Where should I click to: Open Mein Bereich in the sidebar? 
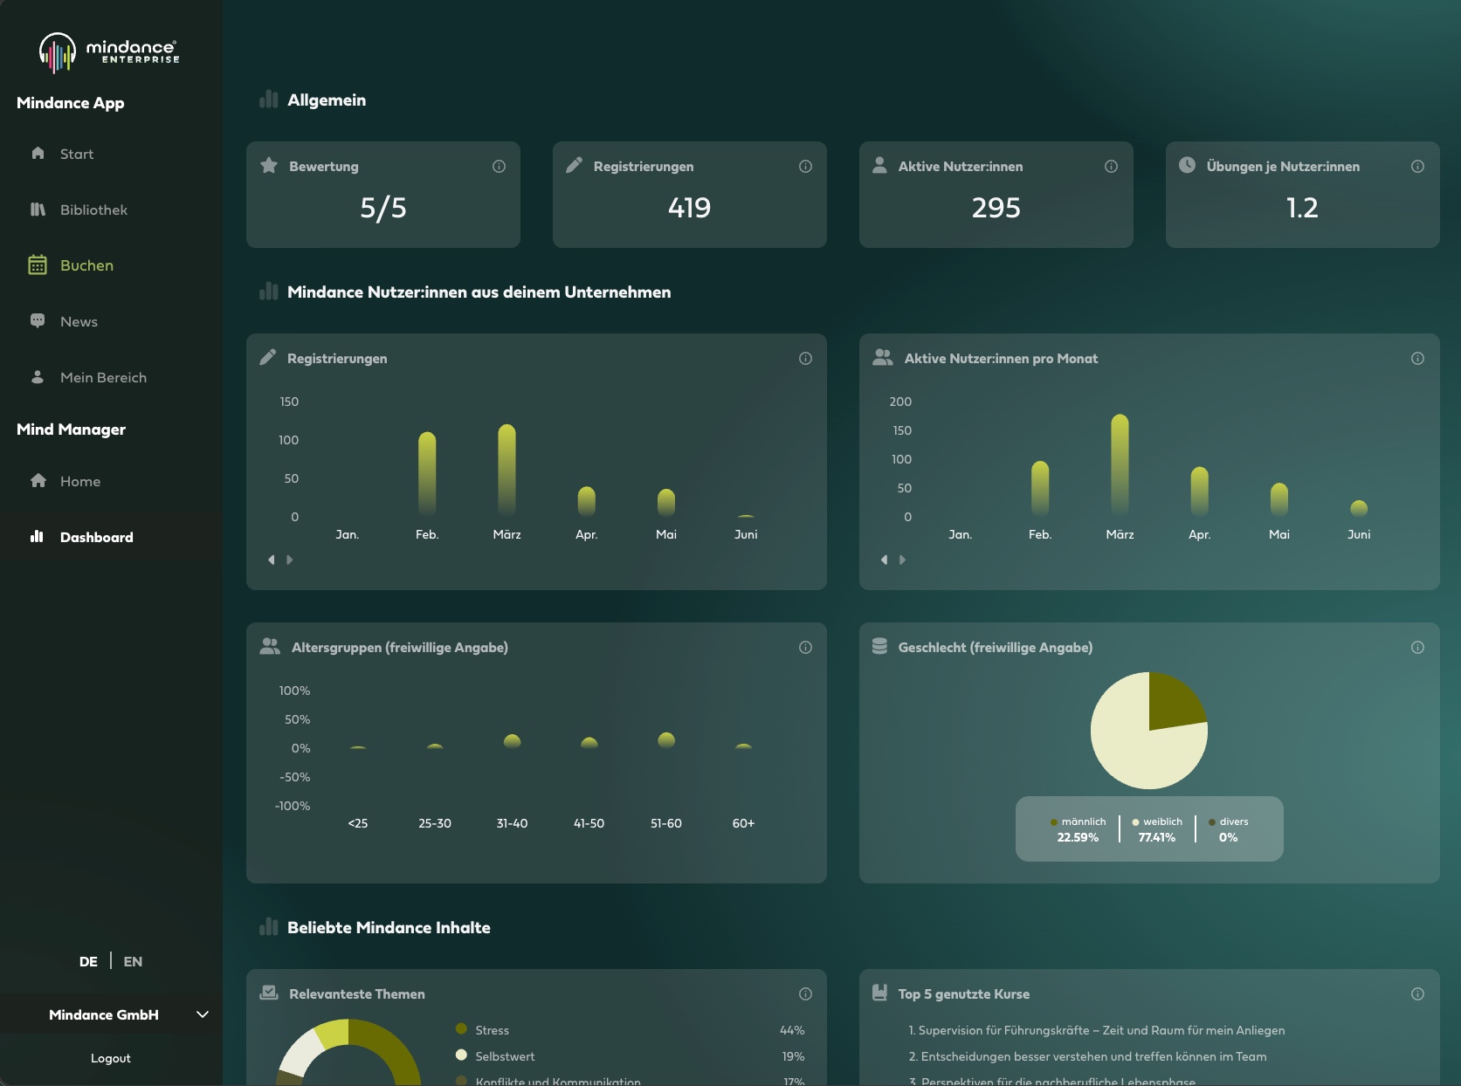click(x=87, y=377)
